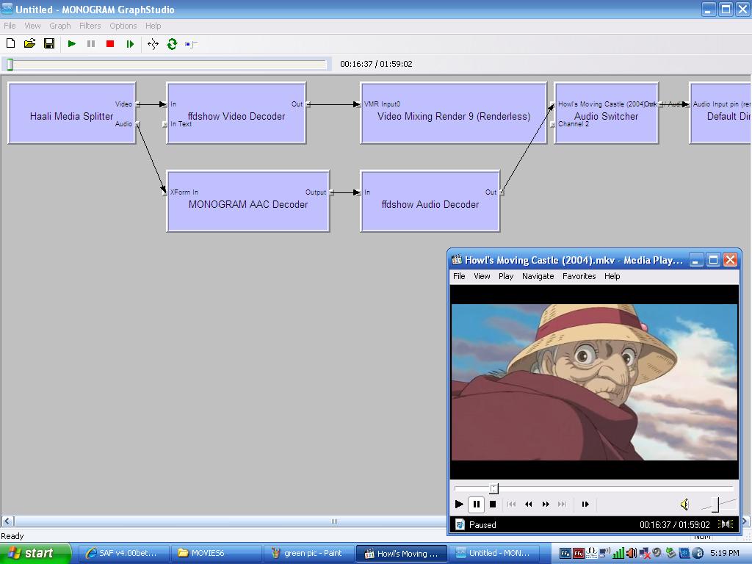This screenshot has width=752, height=564.
Task: Click left arrow of the GraphStudio horizontal scrollbar
Action: 7,521
